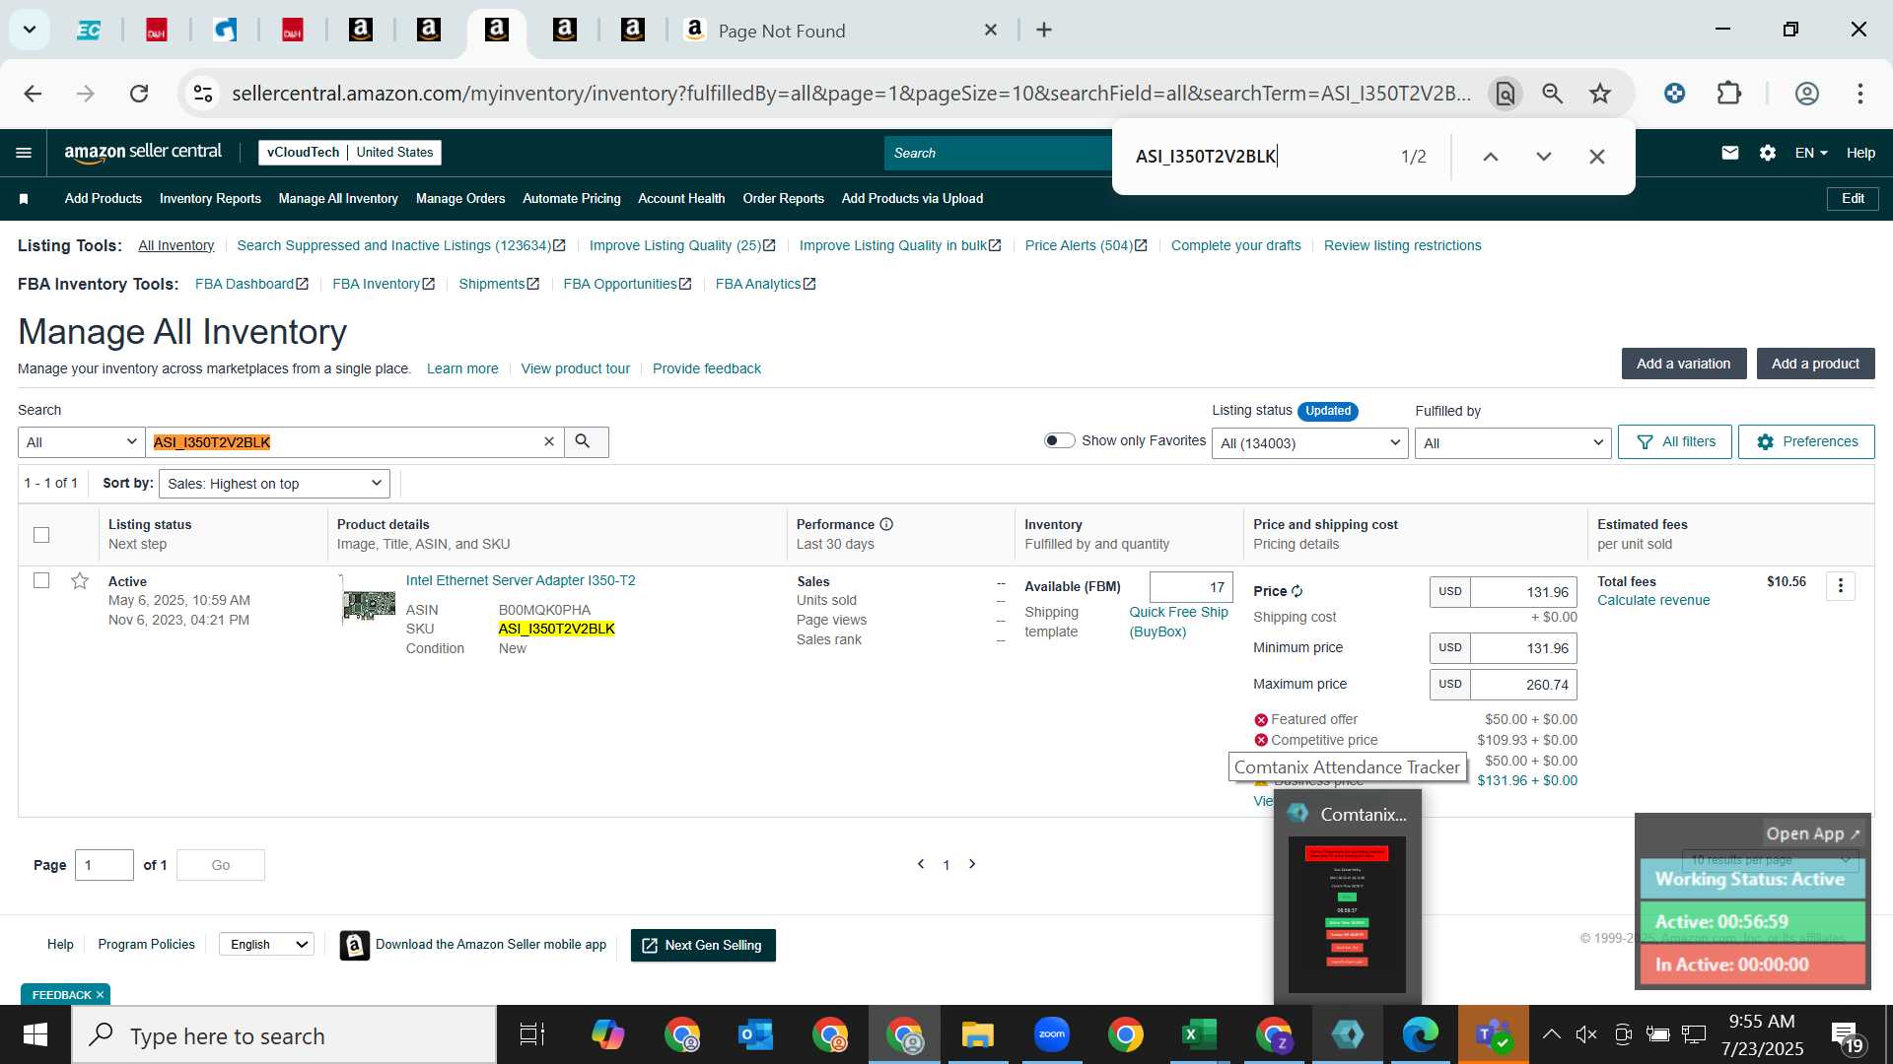The height and width of the screenshot is (1064, 1893).
Task: Open Inventory Reports menu item
Action: click(x=210, y=199)
